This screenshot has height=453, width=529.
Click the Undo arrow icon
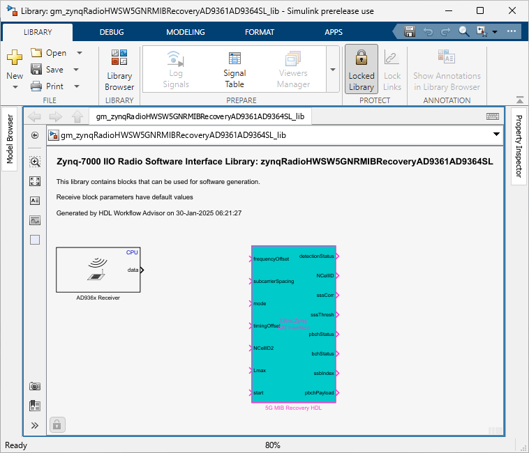[x=428, y=32]
